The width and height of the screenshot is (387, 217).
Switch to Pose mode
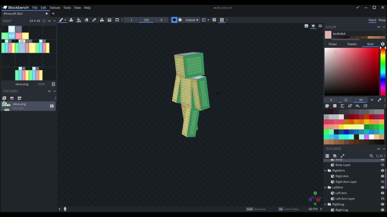pos(382,20)
